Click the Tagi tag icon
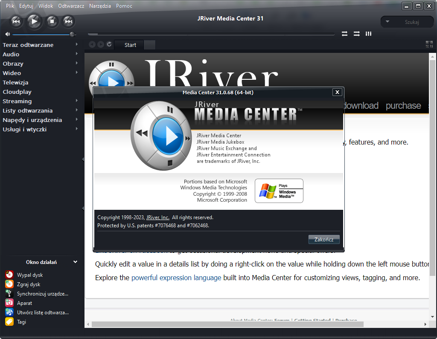This screenshot has height=339, width=437. (9, 322)
